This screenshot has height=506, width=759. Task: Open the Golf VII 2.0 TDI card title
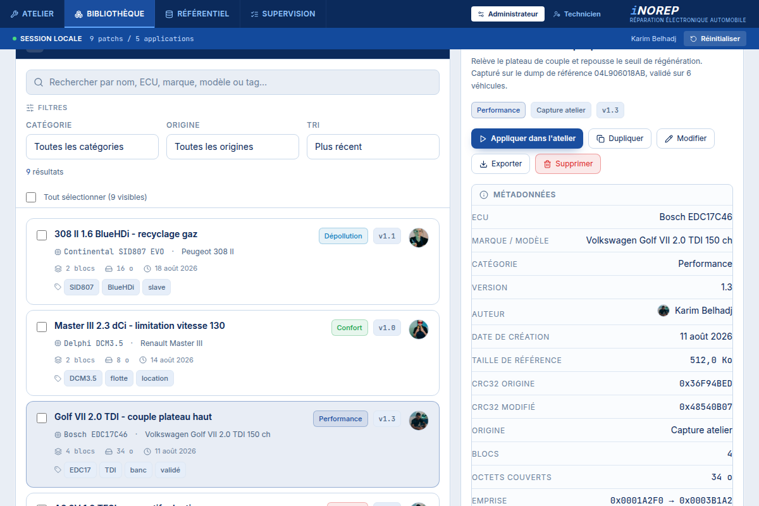(x=133, y=417)
